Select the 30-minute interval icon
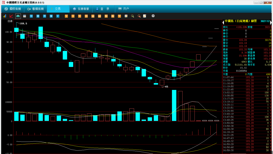 tap(93, 16)
